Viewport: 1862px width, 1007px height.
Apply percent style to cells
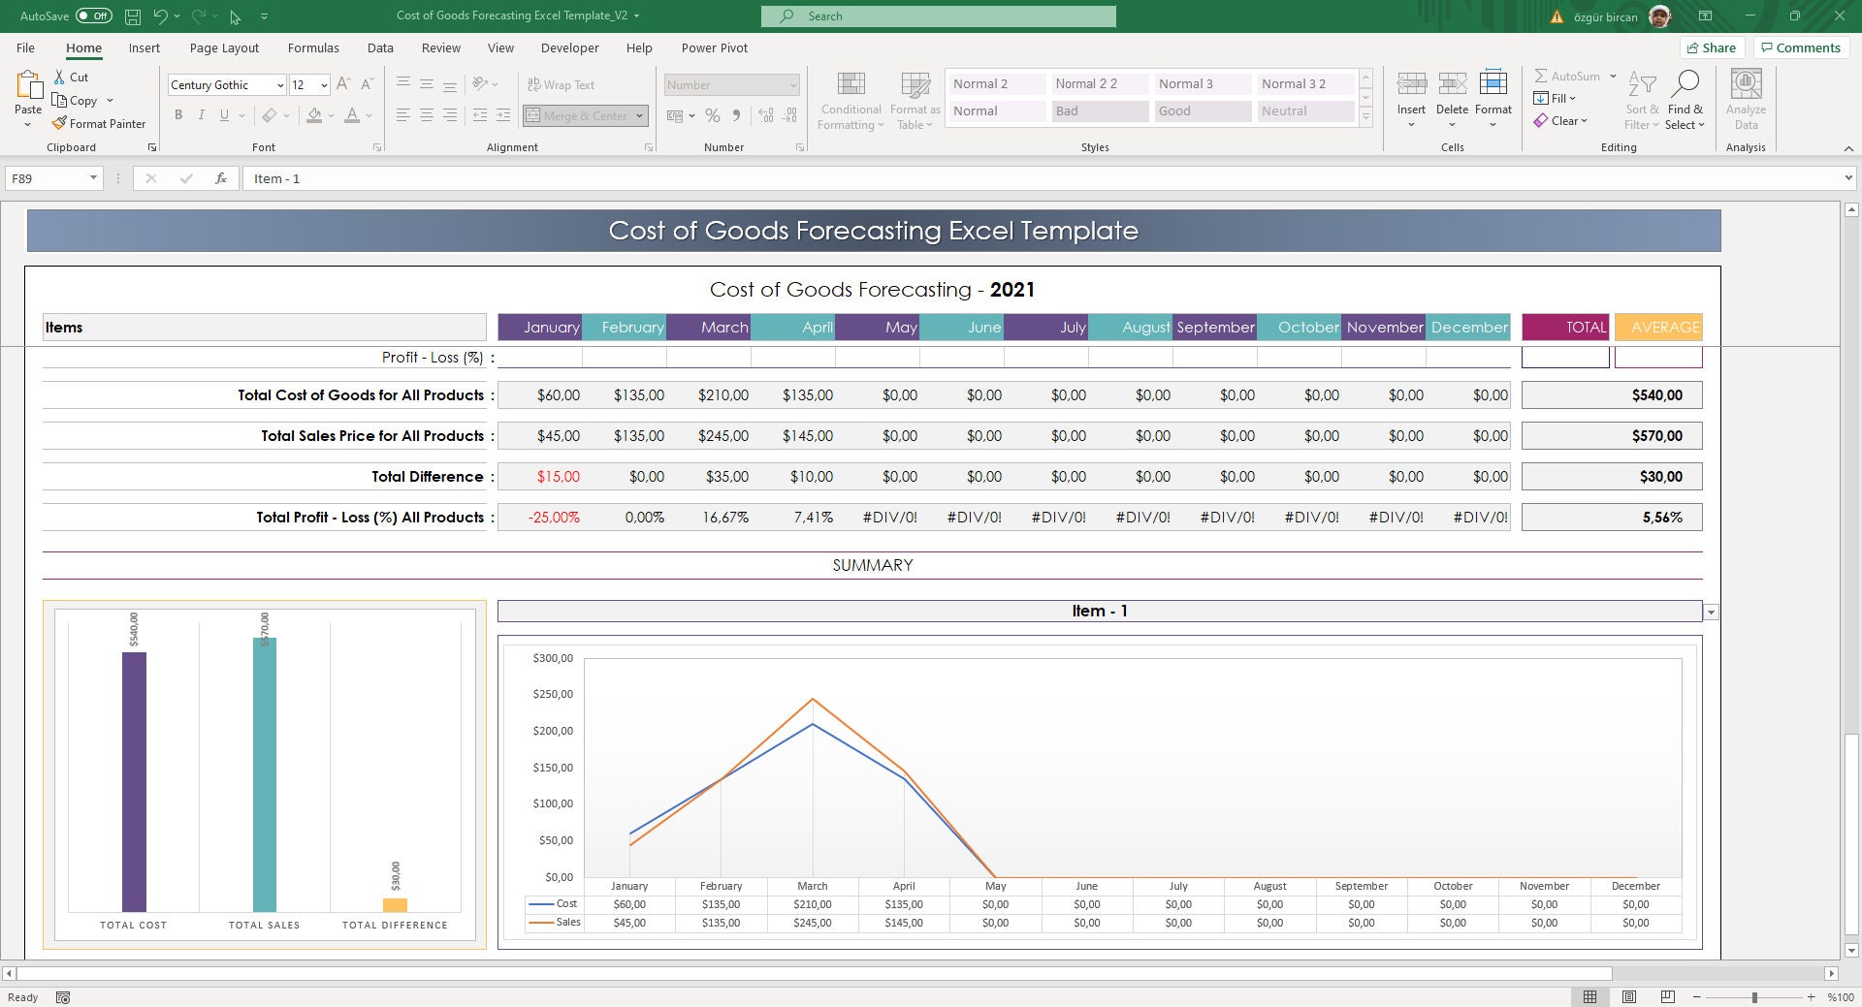[x=713, y=115]
